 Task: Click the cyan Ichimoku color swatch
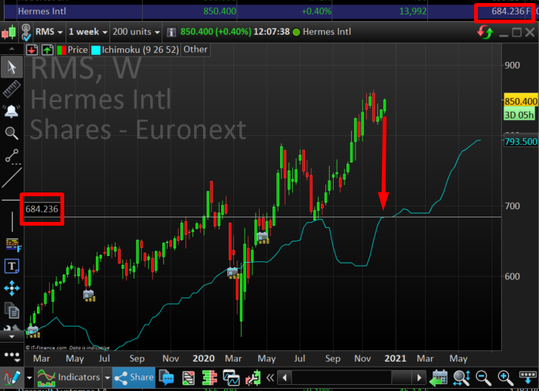(x=96, y=51)
